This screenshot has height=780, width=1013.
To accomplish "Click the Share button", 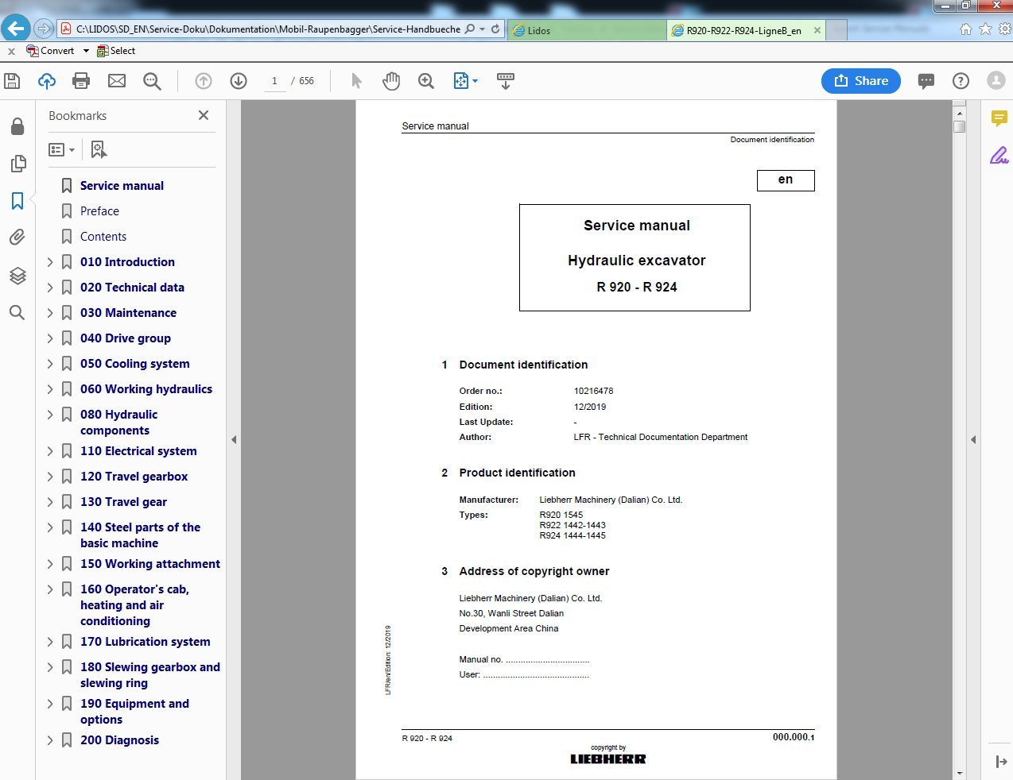I will point(861,81).
